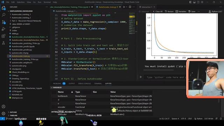Restart the Jupyter kernel
This screenshot has height=126, width=224.
(x=169, y=12)
